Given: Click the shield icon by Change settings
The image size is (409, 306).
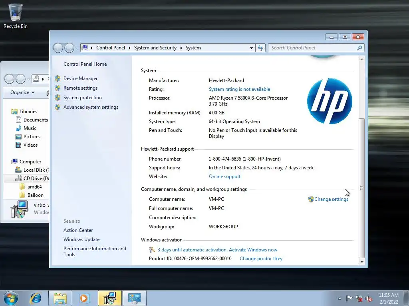Looking at the screenshot, I should [x=311, y=199].
